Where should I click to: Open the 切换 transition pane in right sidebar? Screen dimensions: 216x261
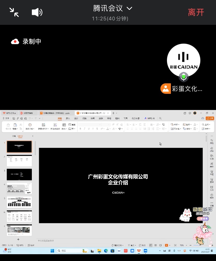[x=212, y=157]
